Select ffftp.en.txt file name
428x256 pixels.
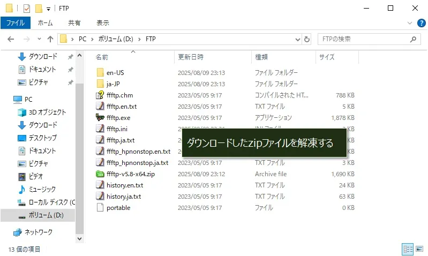(122, 107)
